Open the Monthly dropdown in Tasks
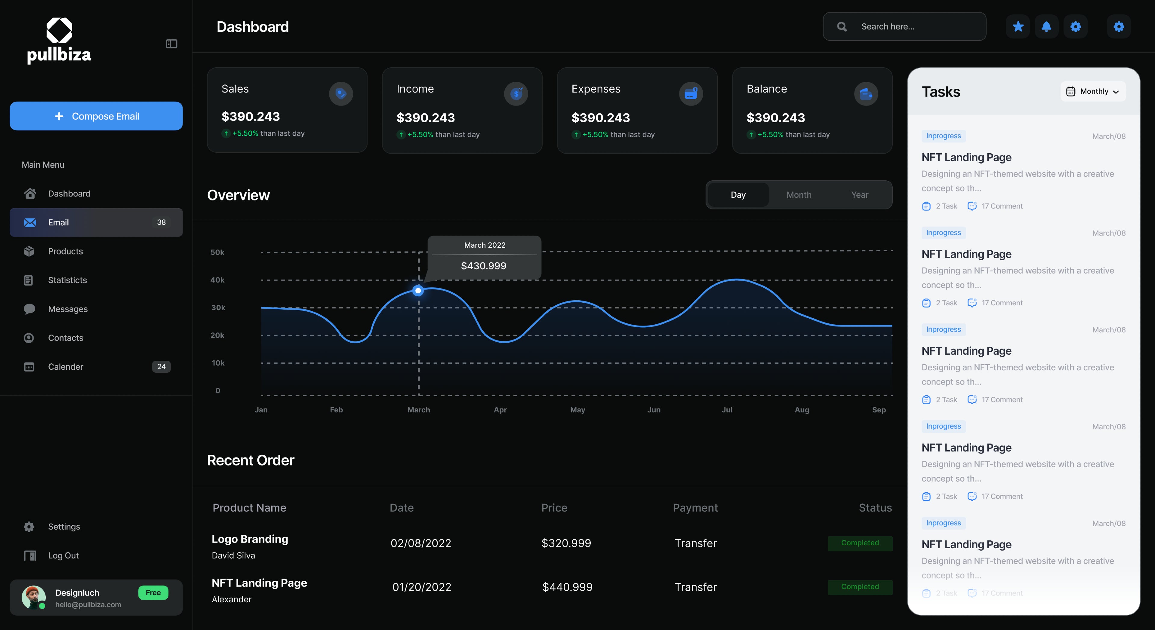This screenshot has height=630, width=1155. coord(1093,91)
